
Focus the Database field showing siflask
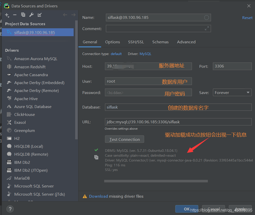(178, 107)
